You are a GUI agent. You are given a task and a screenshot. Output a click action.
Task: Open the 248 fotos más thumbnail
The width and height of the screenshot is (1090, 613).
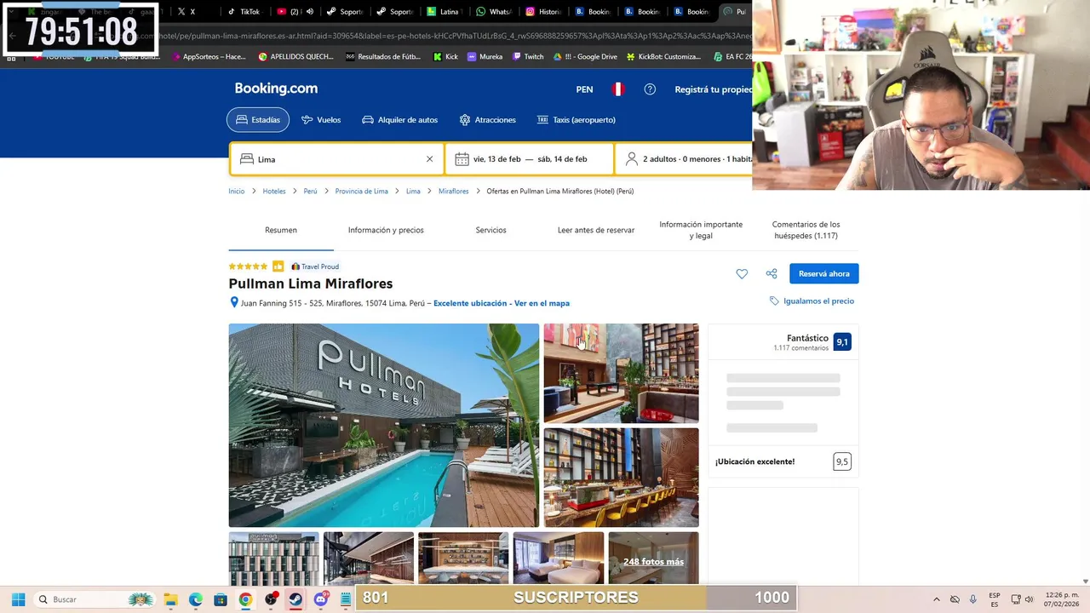coord(653,559)
